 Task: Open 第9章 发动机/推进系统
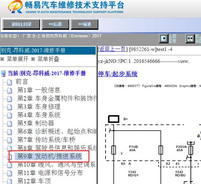pos(49,156)
